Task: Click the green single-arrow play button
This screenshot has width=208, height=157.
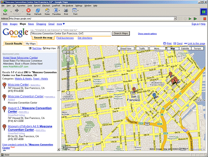Action: [190, 19]
